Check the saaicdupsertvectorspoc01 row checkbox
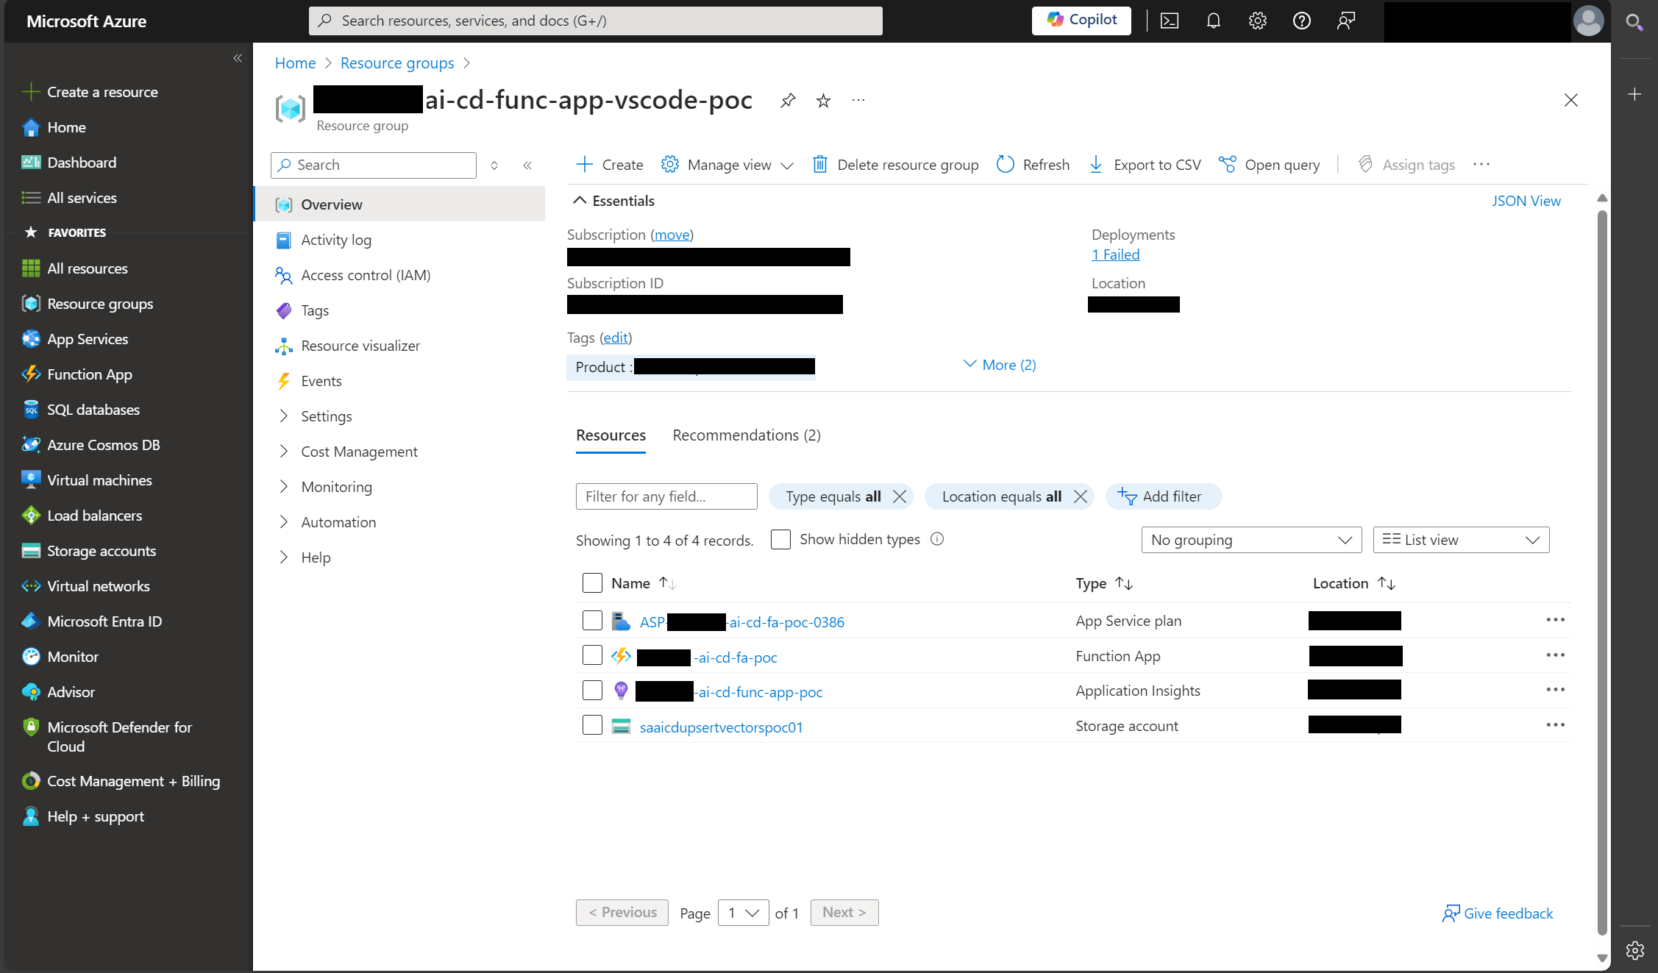The height and width of the screenshot is (973, 1658). (592, 725)
